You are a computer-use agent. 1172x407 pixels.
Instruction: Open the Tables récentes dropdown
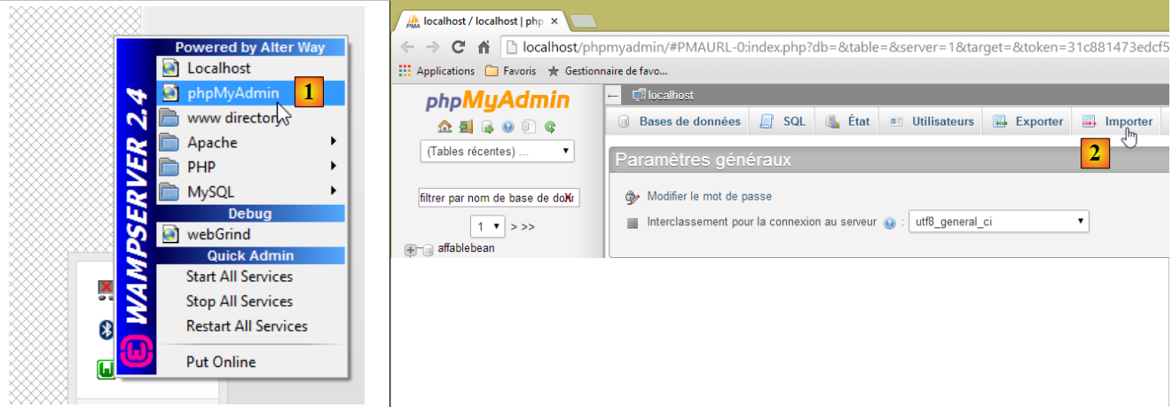click(497, 152)
